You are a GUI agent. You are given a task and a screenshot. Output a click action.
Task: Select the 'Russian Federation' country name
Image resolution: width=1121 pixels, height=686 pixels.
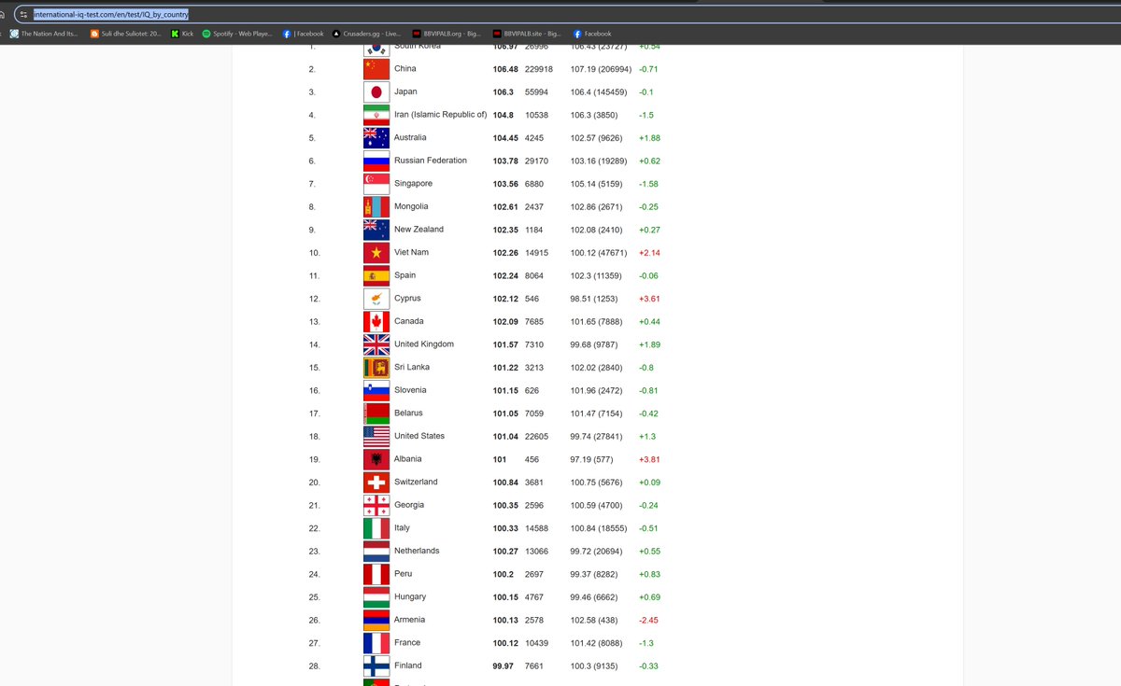click(x=431, y=161)
